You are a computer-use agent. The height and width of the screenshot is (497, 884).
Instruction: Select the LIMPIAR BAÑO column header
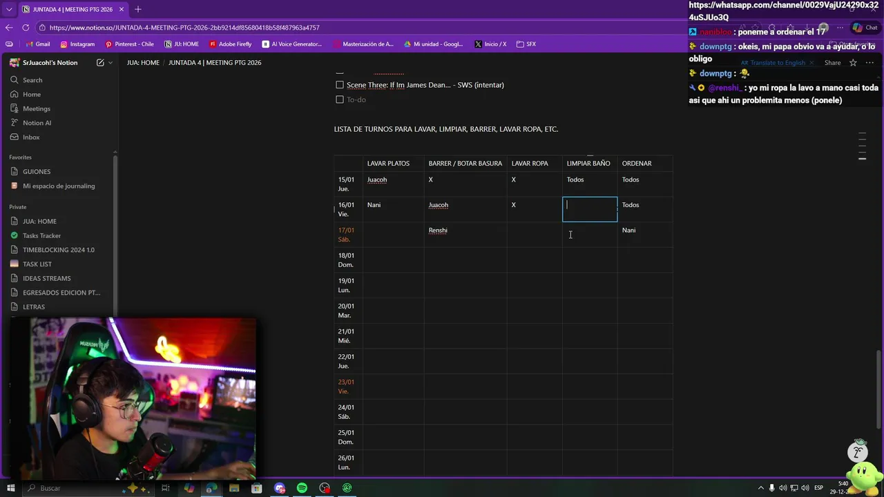click(588, 164)
